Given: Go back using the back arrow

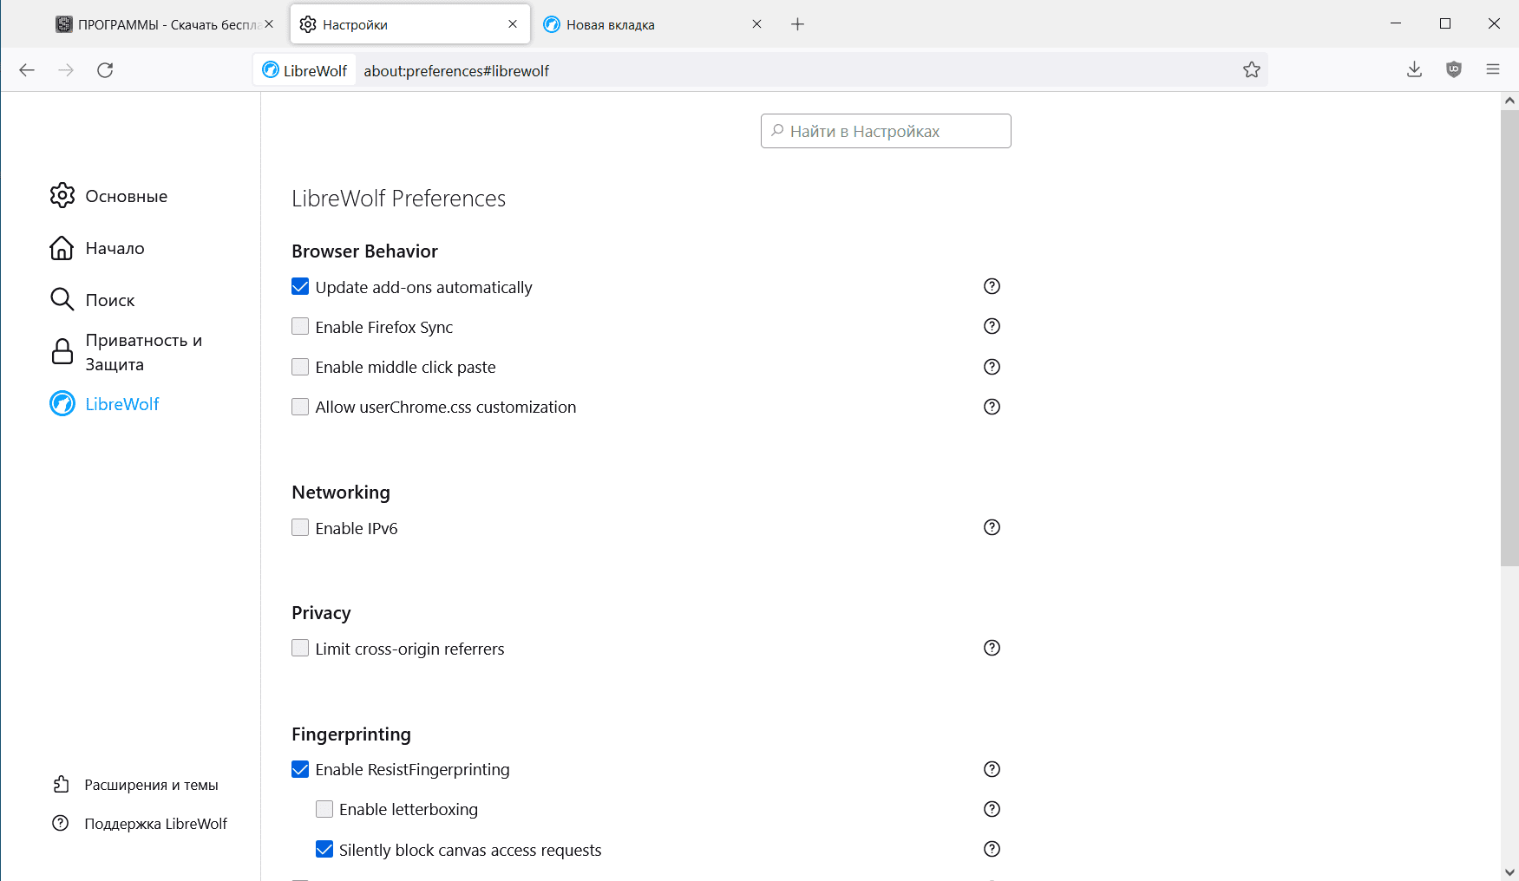Looking at the screenshot, I should 27,70.
